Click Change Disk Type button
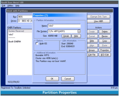119x96 pixels. [98, 17]
